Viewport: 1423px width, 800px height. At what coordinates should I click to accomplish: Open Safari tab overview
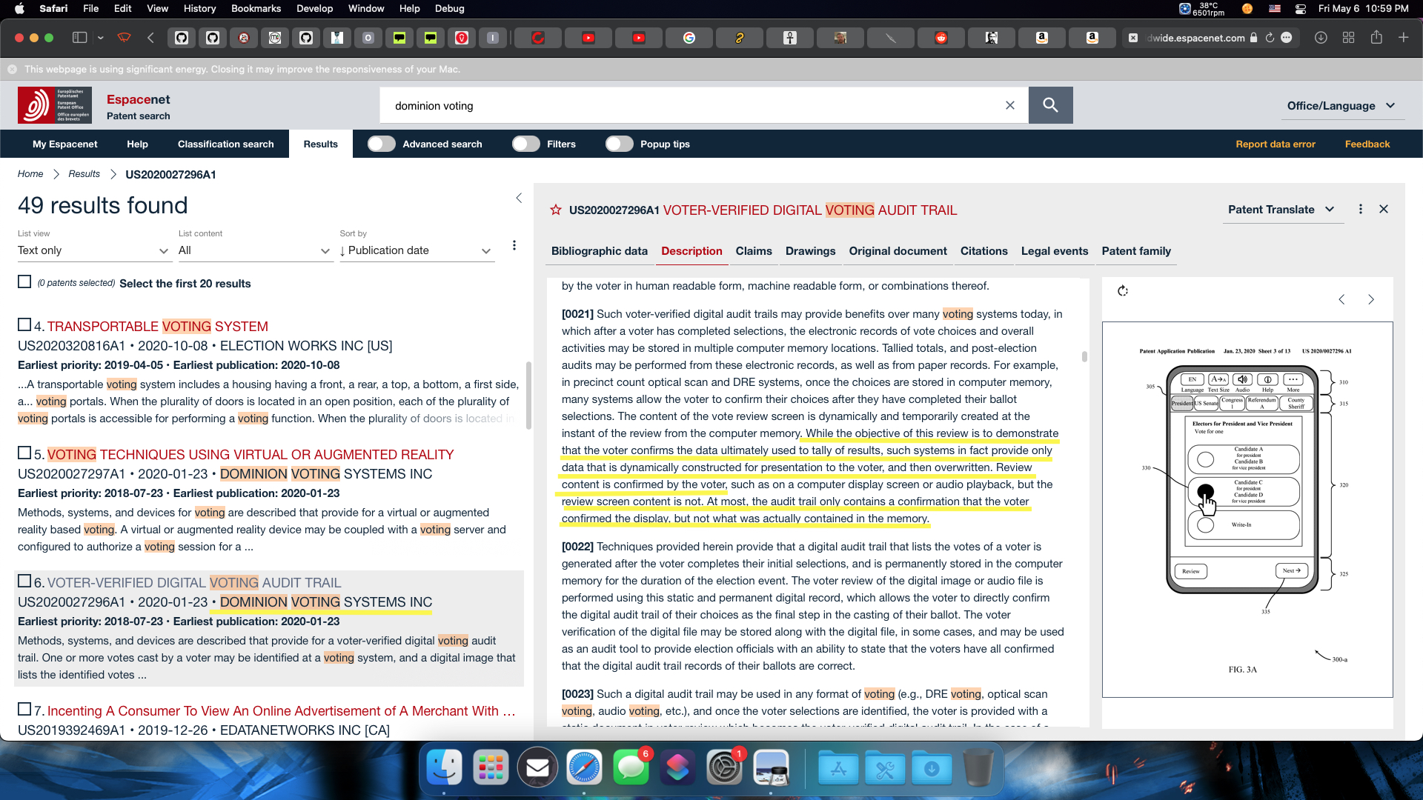coord(1349,38)
